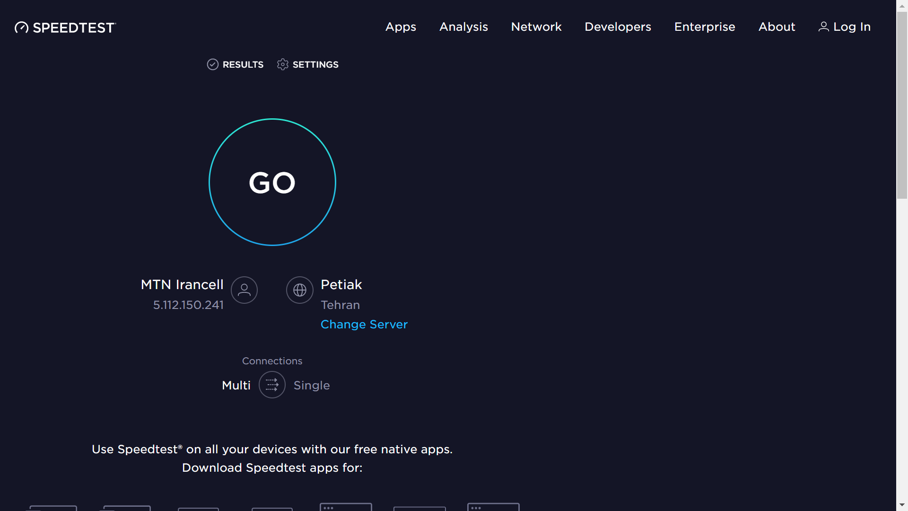Start the test with GO button
The height and width of the screenshot is (511, 908).
(x=272, y=182)
